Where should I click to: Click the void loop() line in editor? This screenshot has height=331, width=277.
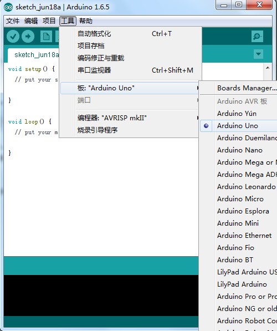[x=30, y=121]
